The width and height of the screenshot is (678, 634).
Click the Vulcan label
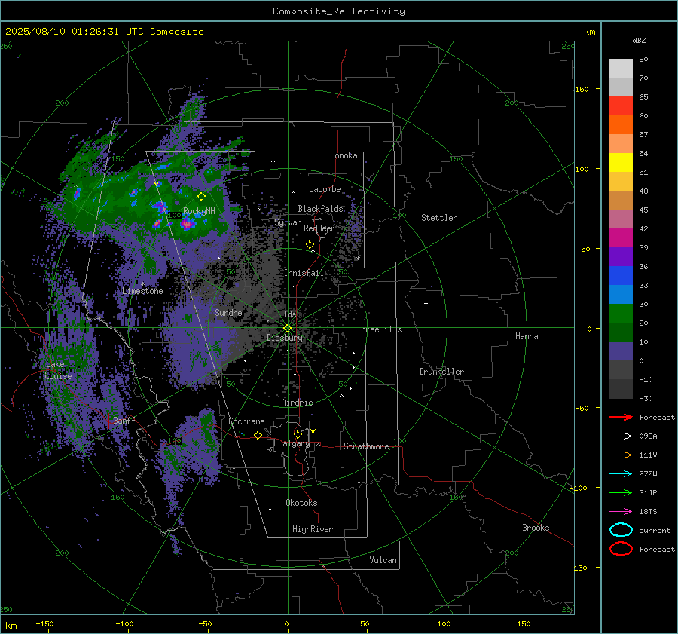click(x=383, y=560)
